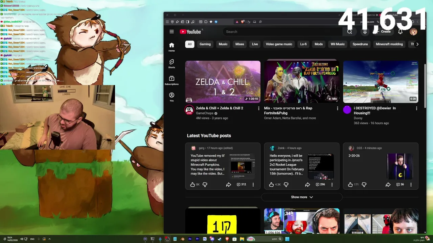Image resolution: width=433 pixels, height=243 pixels.
Task: Open more options on Zoink's post
Action: click(x=332, y=185)
